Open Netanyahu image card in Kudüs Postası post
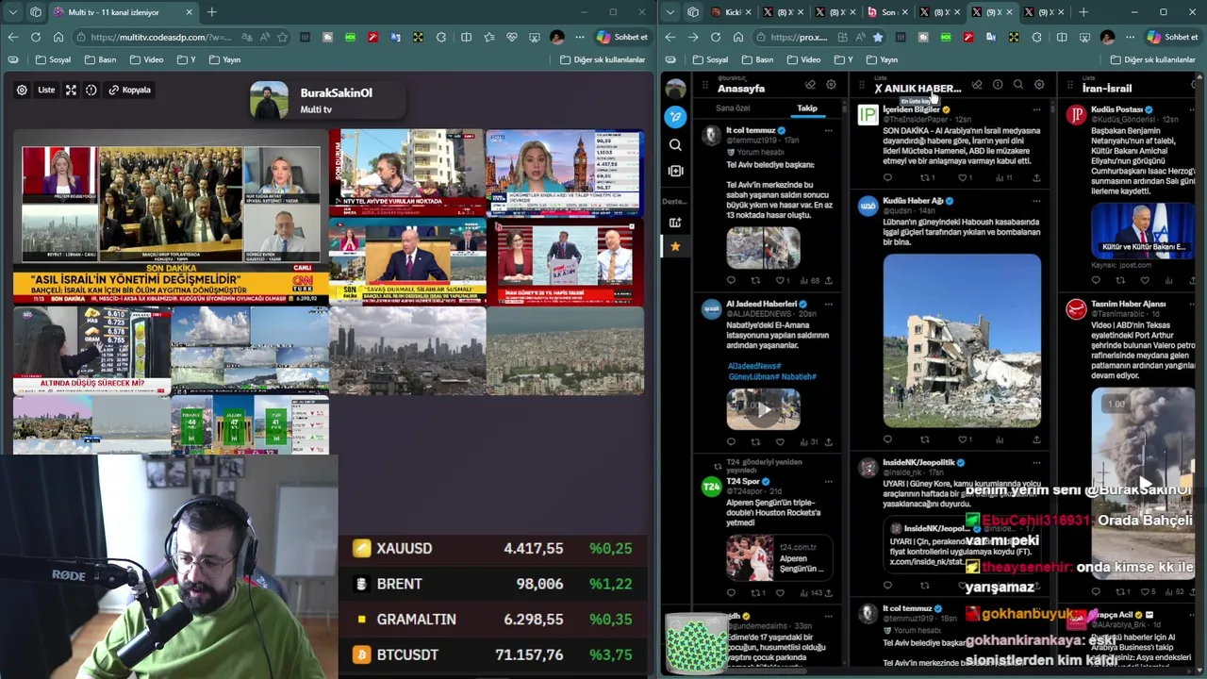Viewport: 1207px width, 679px height. [x=1141, y=230]
